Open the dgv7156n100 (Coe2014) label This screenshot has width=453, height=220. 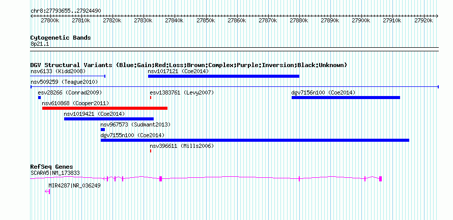(x=323, y=92)
